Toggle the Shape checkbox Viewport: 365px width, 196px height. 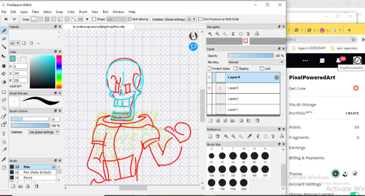tap(94, 19)
